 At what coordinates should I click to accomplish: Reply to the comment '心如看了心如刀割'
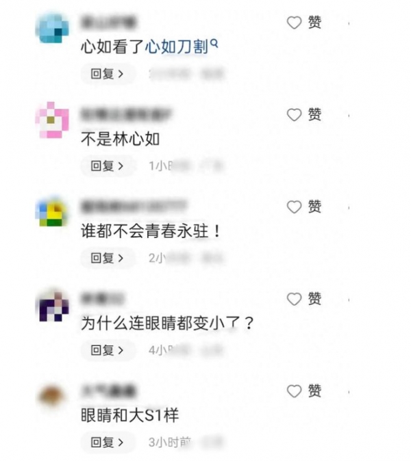coord(108,74)
